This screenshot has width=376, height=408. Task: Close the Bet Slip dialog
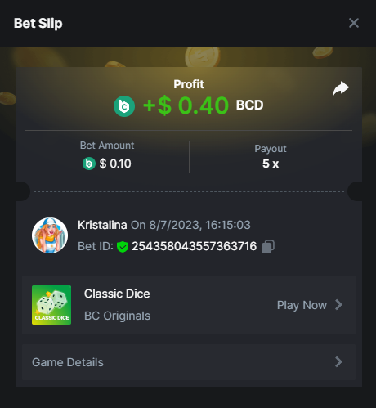coord(354,23)
